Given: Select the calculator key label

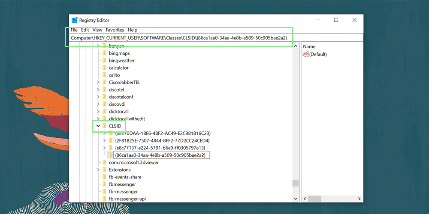Looking at the screenshot, I should (x=119, y=68).
